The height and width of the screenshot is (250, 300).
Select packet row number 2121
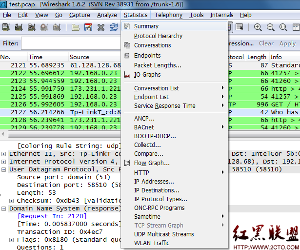[x=60, y=65]
